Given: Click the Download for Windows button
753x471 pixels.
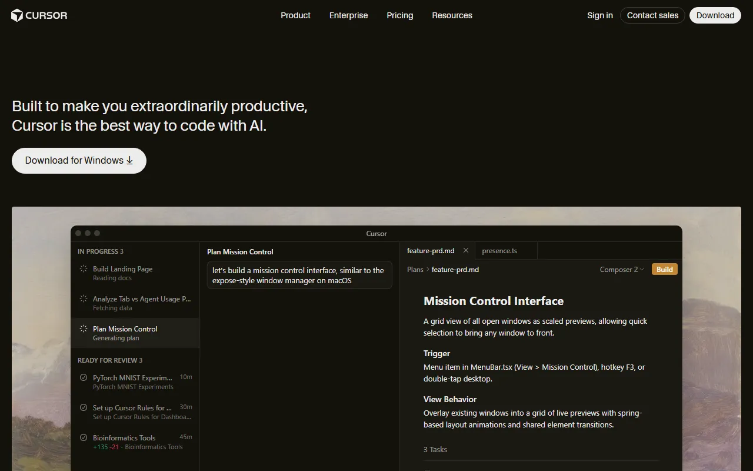Looking at the screenshot, I should point(79,161).
